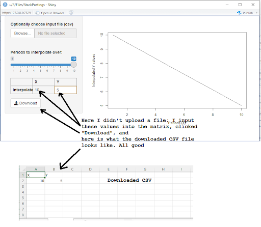Expand the Publish dropdown arrow
This screenshot has width=261, height=227.
coord(256,13)
